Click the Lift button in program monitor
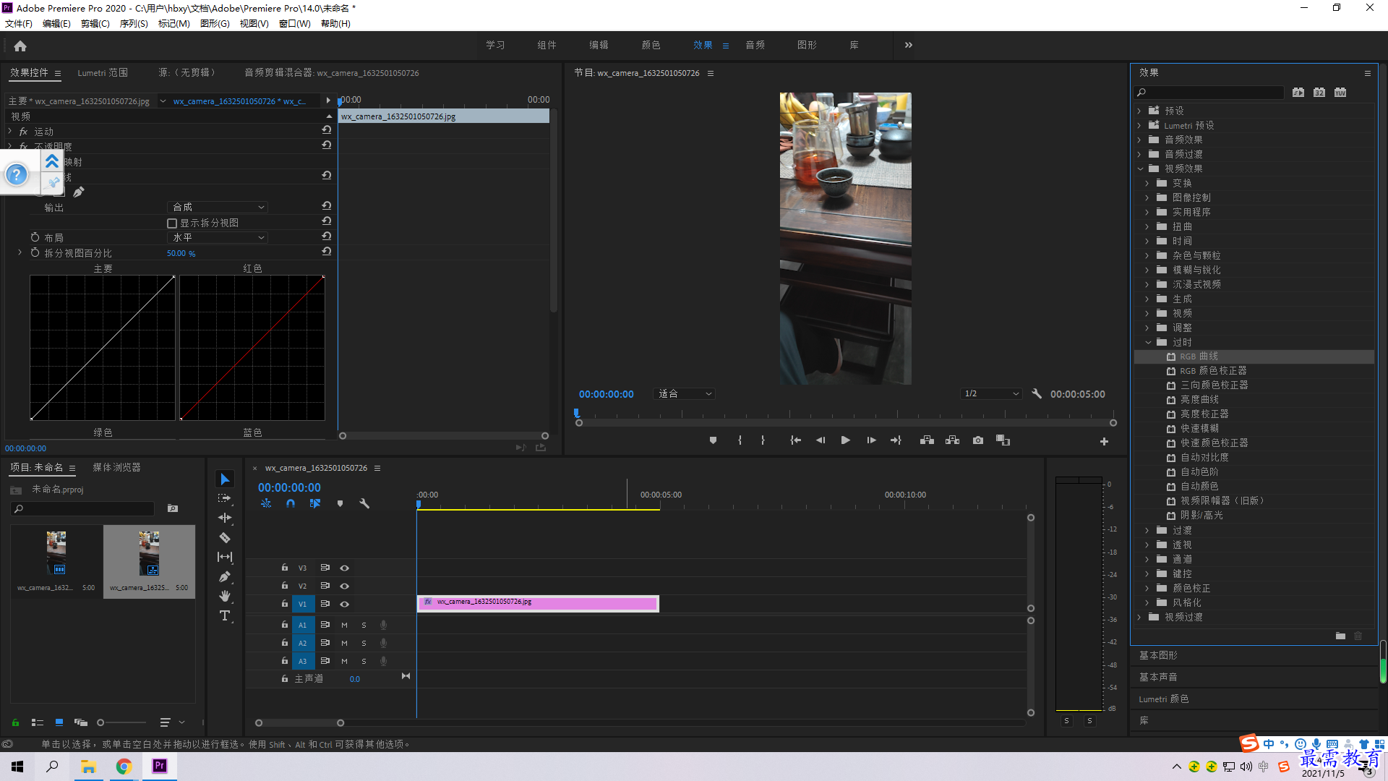Image resolution: width=1388 pixels, height=781 pixels. pyautogui.click(x=927, y=440)
